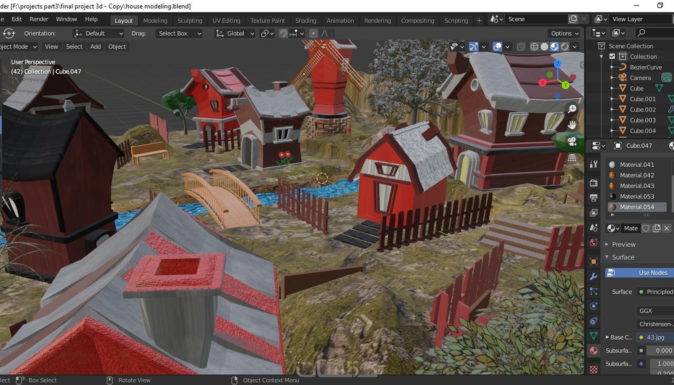674x385 pixels.
Task: Open the Texture properties checker tab
Action: tap(594, 370)
